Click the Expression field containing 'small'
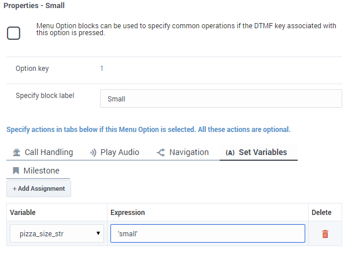 [208, 233]
